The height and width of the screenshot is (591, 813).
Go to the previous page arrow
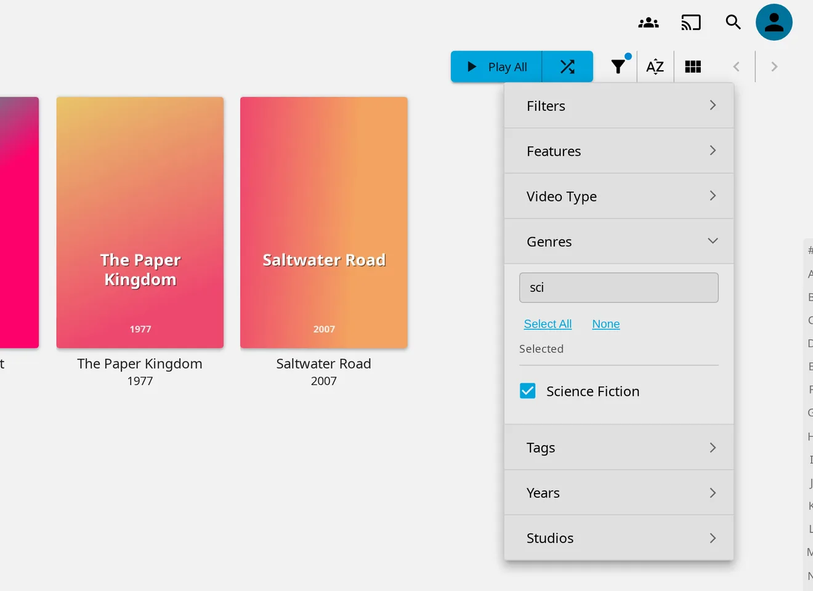pos(736,66)
